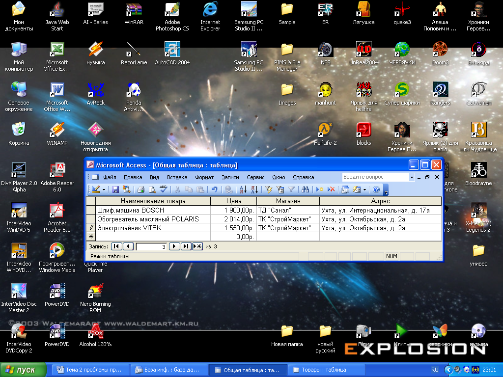
Task: Select the Alcohol 120% desktop icon
Action: click(x=95, y=335)
